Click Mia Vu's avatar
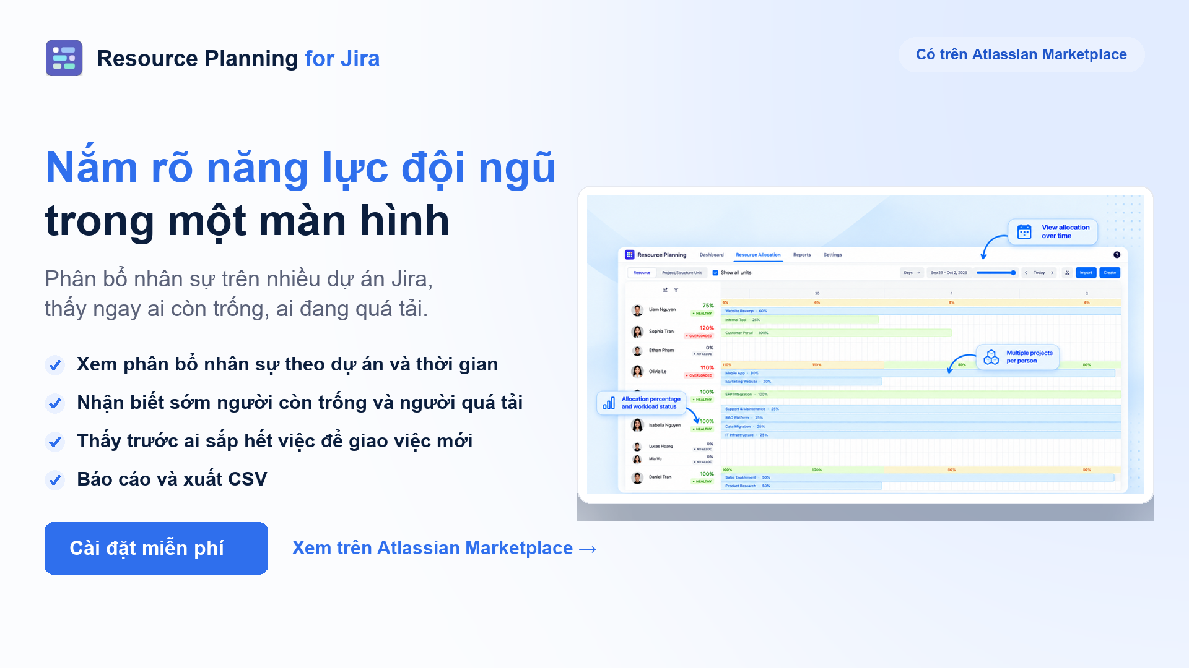This screenshot has height=668, width=1189. click(x=637, y=459)
